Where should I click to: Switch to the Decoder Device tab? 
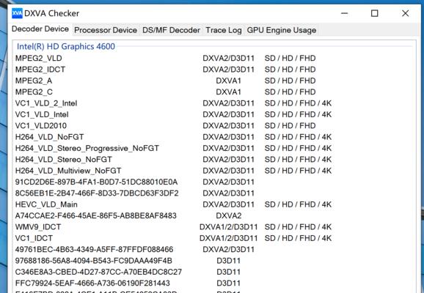click(40, 29)
